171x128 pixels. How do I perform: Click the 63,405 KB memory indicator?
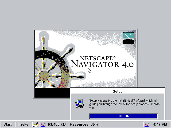point(57,124)
